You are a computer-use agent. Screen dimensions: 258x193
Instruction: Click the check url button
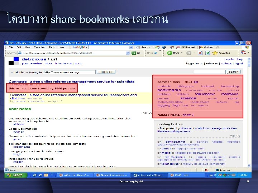tap(106, 72)
